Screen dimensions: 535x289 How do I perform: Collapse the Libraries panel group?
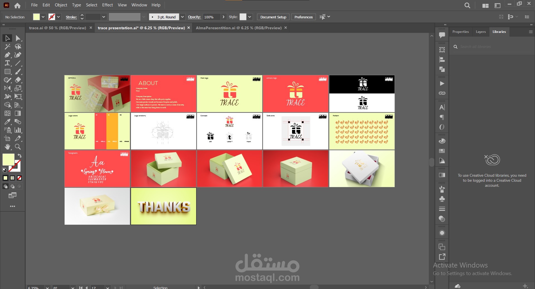(531, 25)
